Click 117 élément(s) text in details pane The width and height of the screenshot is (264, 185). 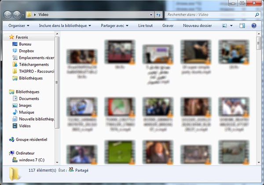pyautogui.click(x=42, y=170)
